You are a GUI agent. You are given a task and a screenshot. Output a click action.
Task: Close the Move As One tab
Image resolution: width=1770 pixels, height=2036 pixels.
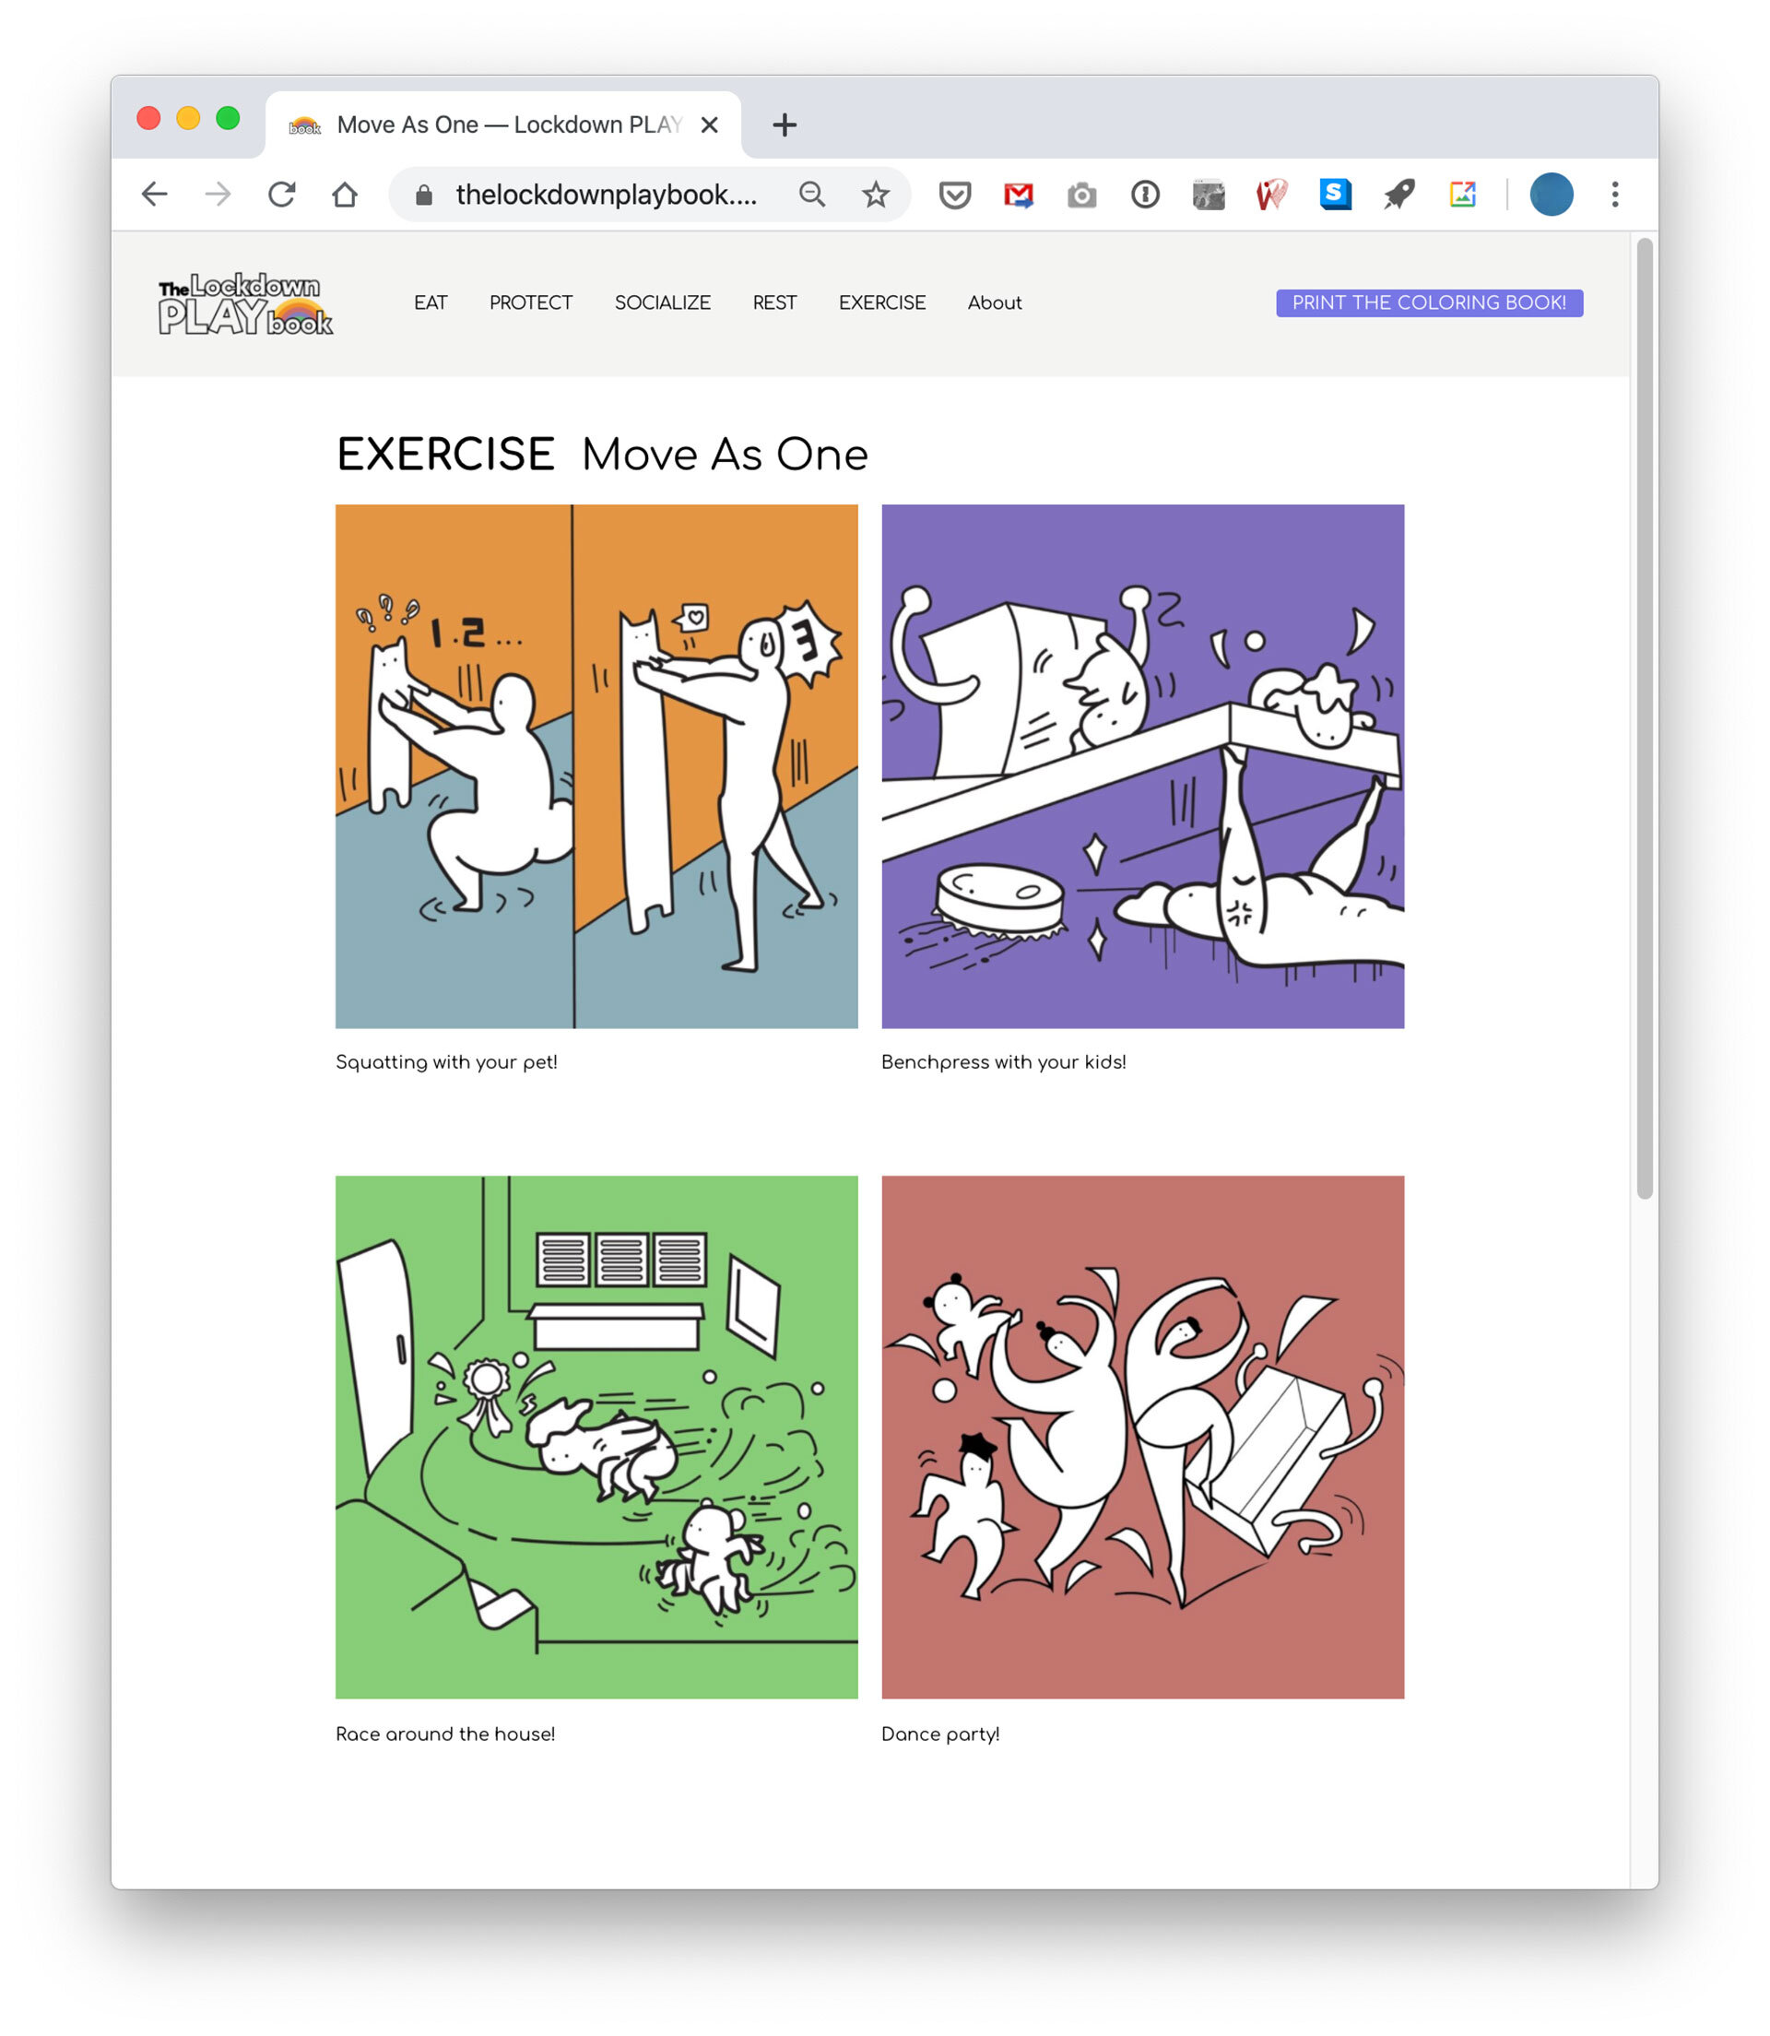click(709, 125)
